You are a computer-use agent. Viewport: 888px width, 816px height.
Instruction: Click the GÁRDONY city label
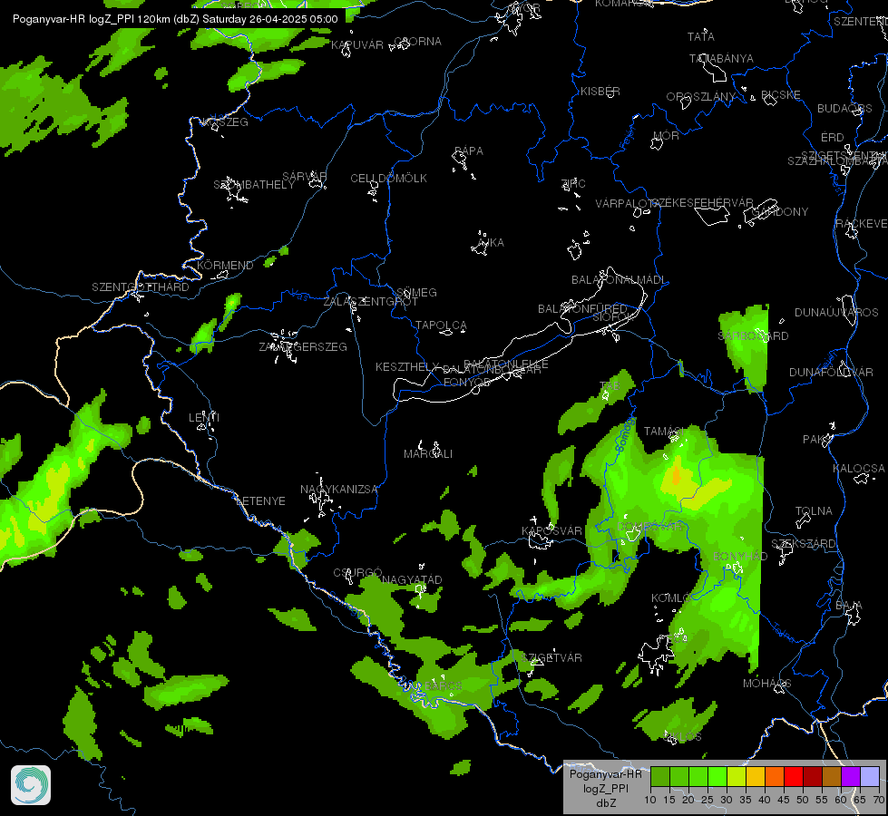click(x=780, y=212)
